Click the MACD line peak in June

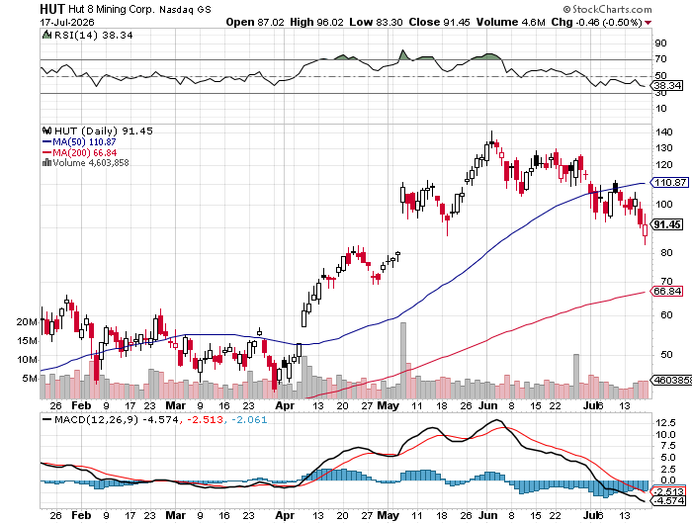click(497, 420)
